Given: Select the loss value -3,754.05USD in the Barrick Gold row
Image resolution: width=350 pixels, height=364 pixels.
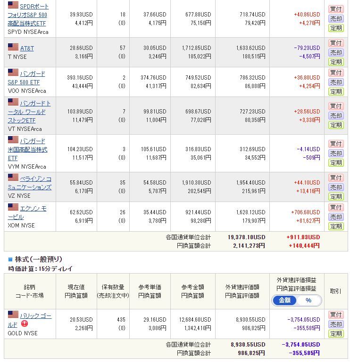Looking at the screenshot, I should (x=304, y=320).
